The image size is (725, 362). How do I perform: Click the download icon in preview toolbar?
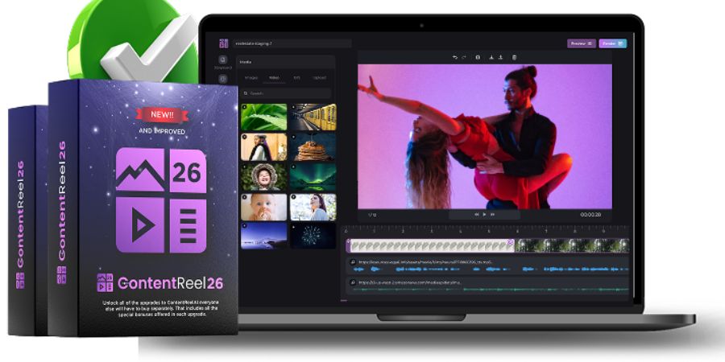(491, 57)
